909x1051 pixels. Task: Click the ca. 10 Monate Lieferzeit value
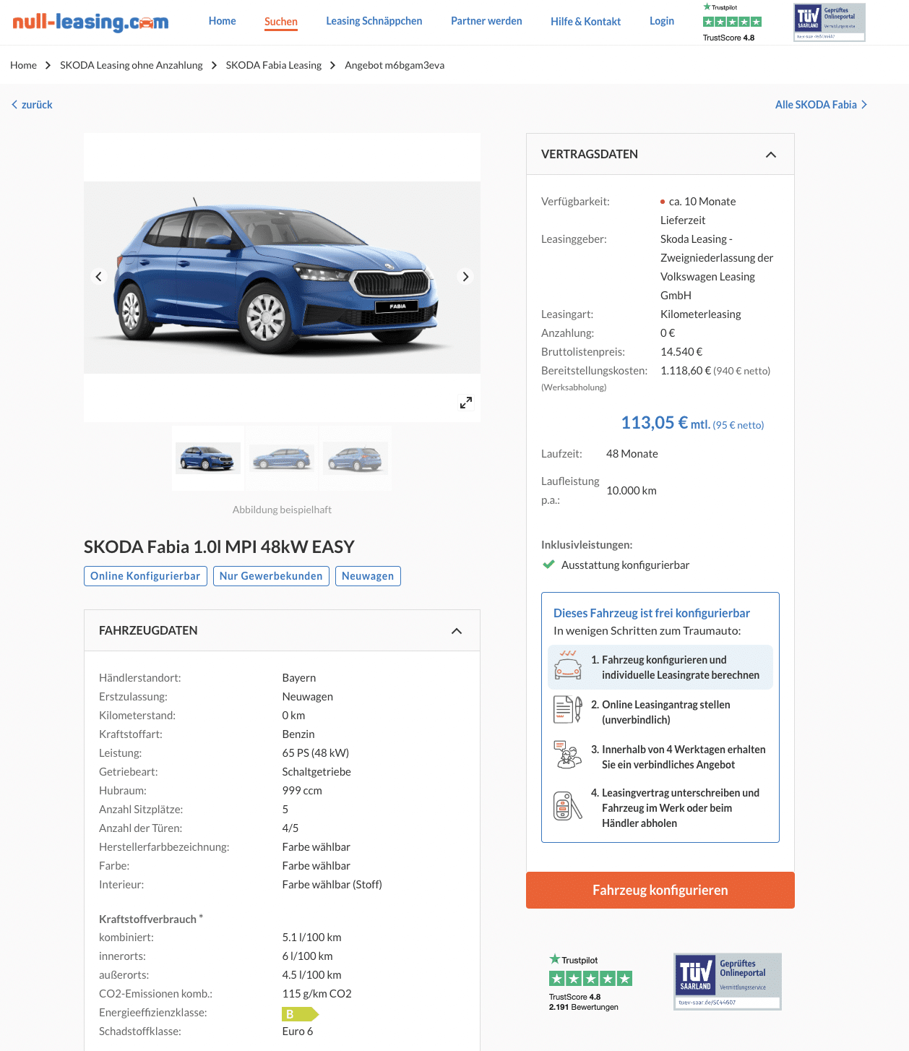[x=698, y=211]
